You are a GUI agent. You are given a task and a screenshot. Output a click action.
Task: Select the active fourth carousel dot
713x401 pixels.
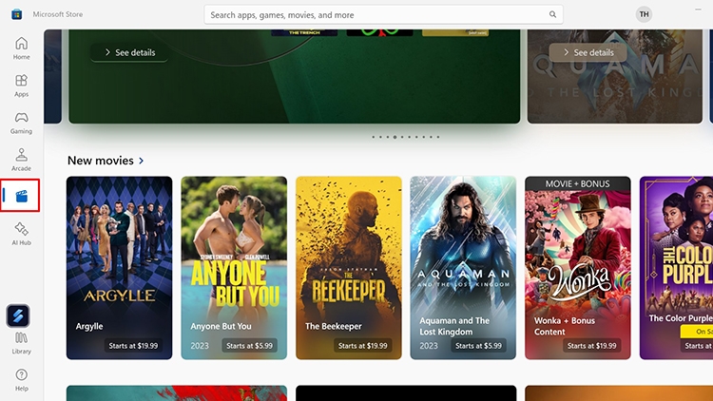[395, 137]
